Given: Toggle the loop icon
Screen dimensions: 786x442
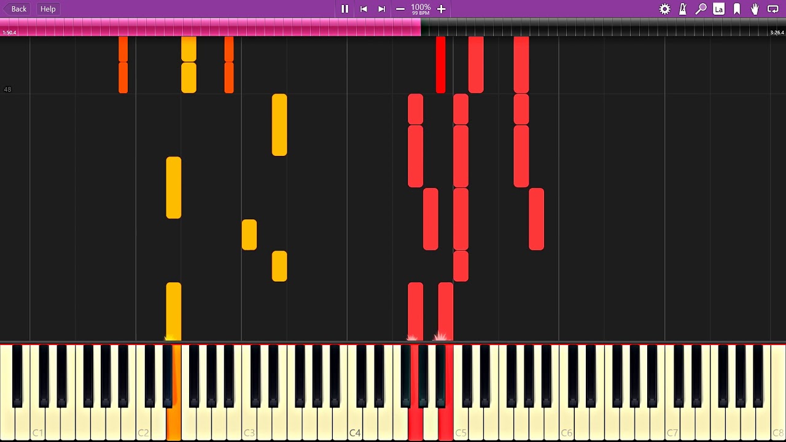Looking at the screenshot, I should pyautogui.click(x=773, y=9).
